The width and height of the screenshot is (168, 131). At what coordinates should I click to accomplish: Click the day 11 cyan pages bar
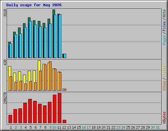60,36
